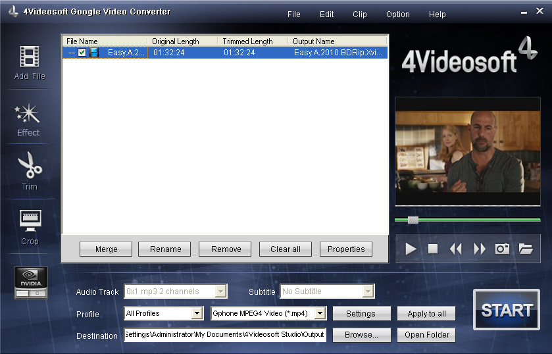
Task: Collapse the Easy.A.2... row tree connector
Action: (72, 53)
